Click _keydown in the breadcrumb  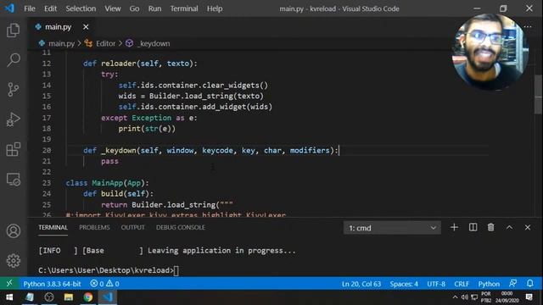tap(153, 43)
